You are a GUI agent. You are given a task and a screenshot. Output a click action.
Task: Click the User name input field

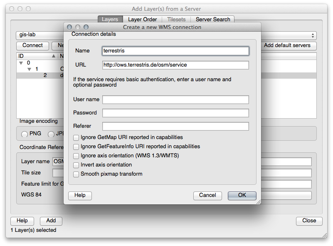(175, 99)
